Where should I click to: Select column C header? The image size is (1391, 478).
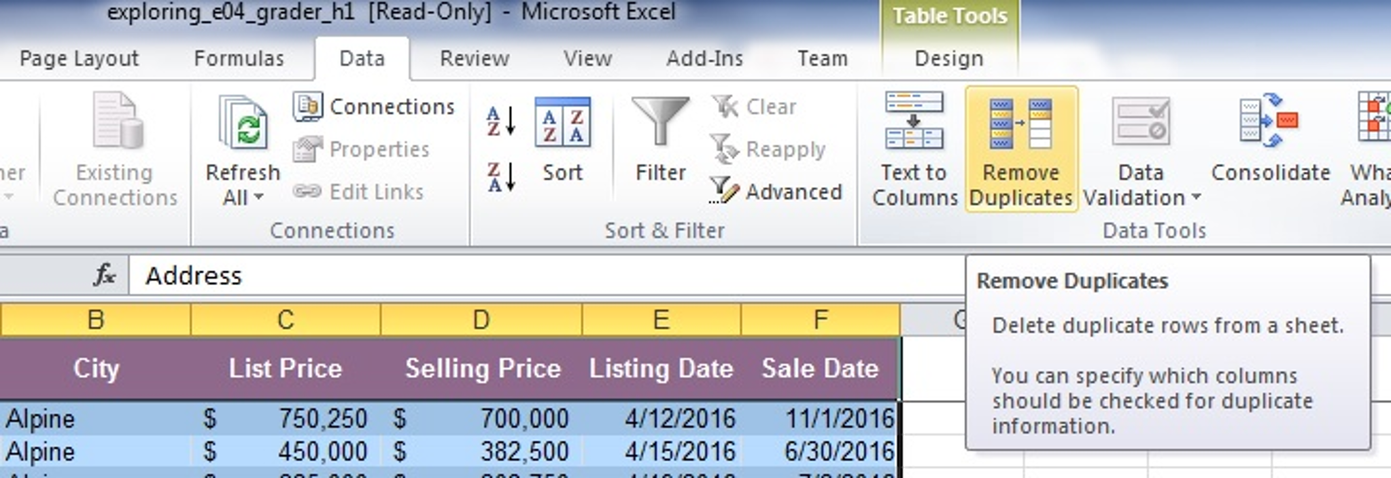286,319
